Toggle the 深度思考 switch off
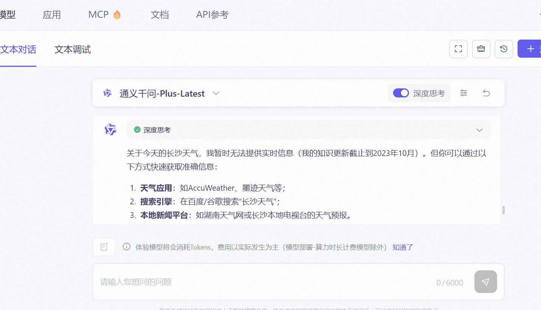This screenshot has height=310, width=541. coord(401,93)
